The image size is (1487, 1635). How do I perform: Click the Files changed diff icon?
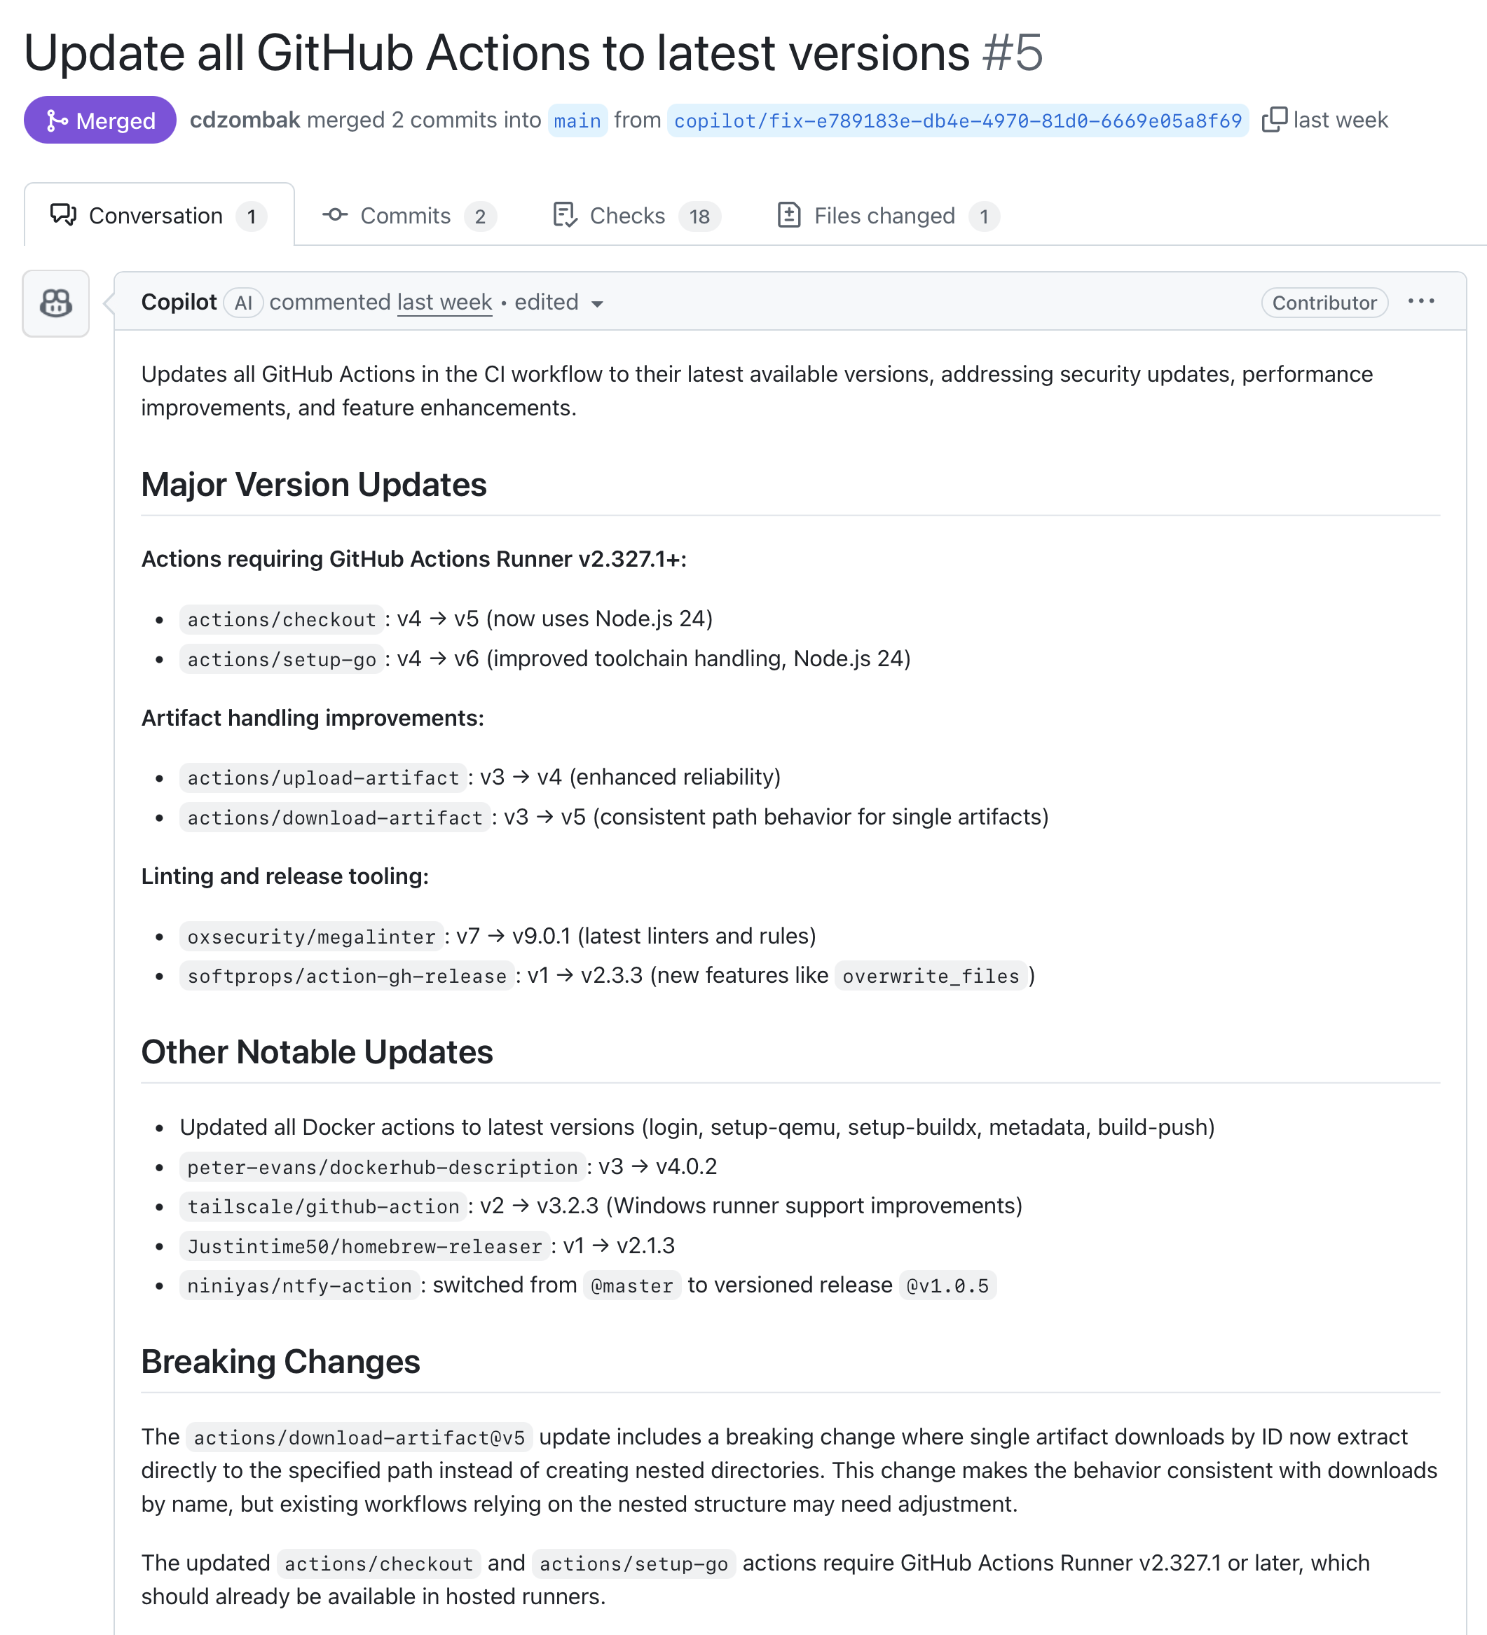788,215
